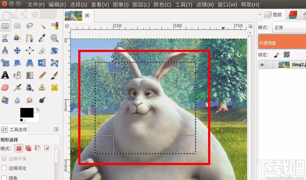Select the Alignment tool

coord(30,51)
